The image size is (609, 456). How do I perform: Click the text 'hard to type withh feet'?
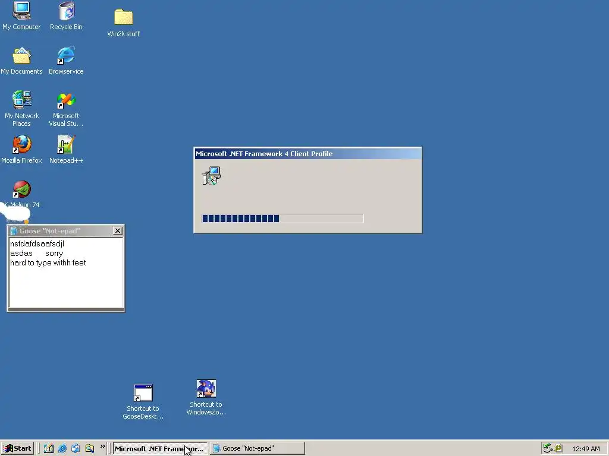point(48,262)
